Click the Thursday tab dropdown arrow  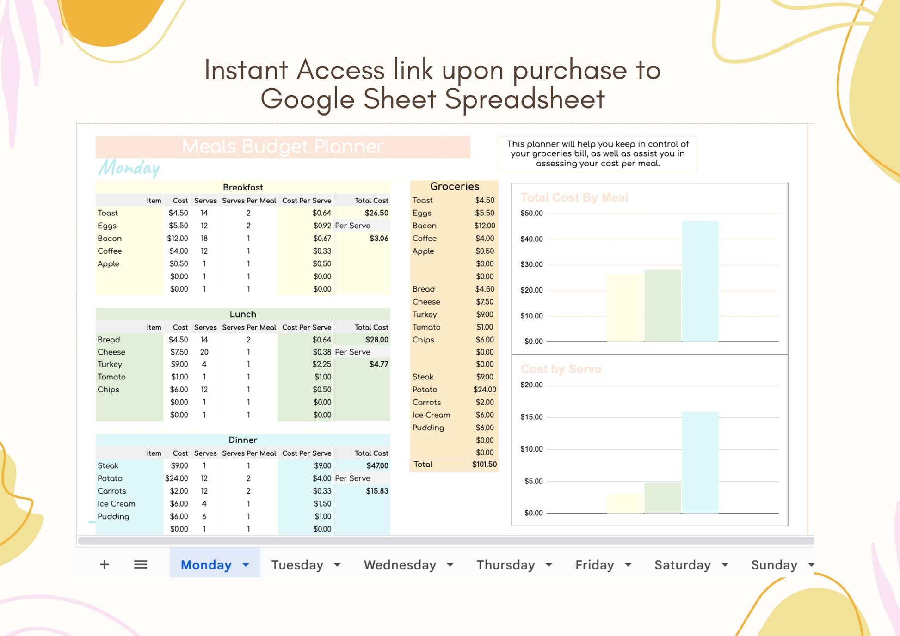coord(549,565)
